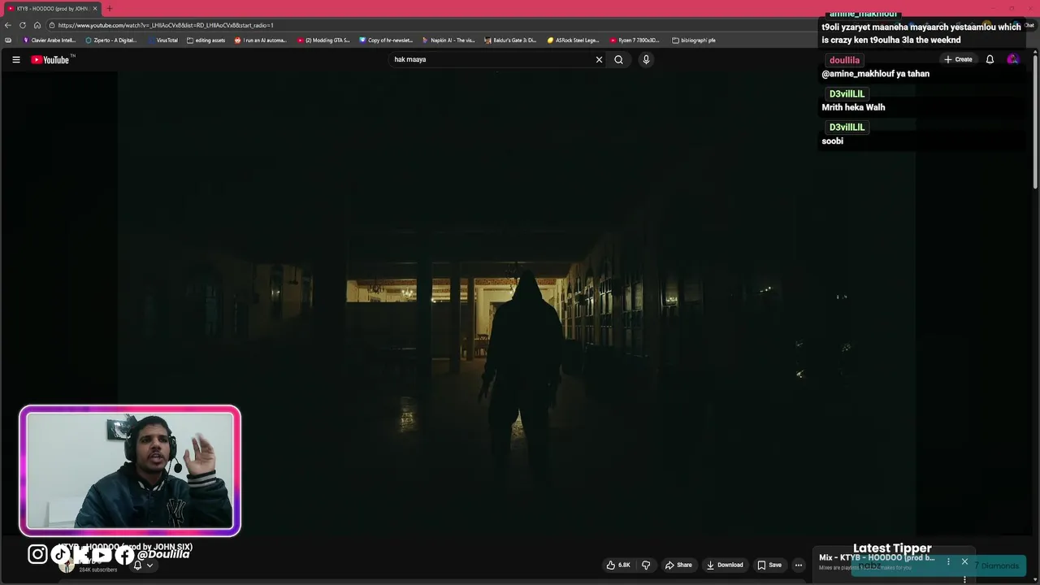Open the Ryzen 7 7800x3D bookmark
The image size is (1040, 585).
pyautogui.click(x=635, y=40)
